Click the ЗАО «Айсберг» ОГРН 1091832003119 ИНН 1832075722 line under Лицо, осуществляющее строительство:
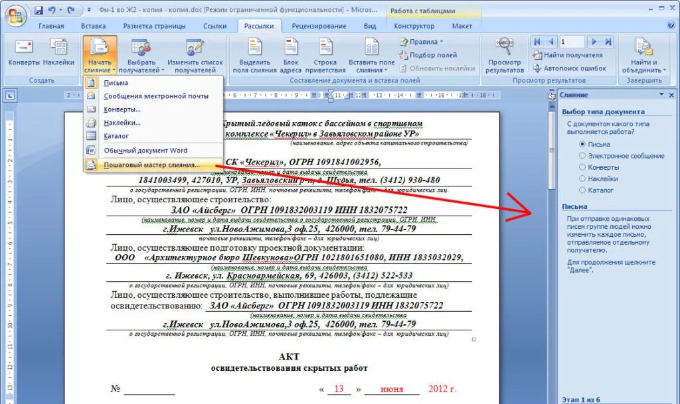 click(289, 210)
